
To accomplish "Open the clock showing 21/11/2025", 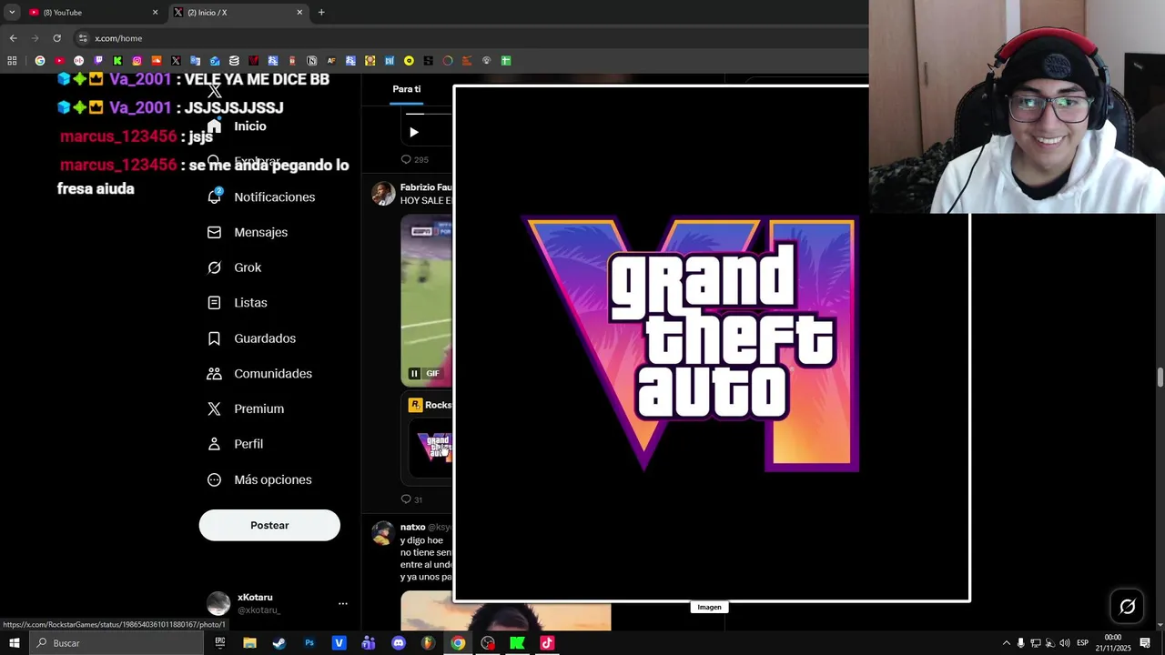I will [x=1113, y=643].
